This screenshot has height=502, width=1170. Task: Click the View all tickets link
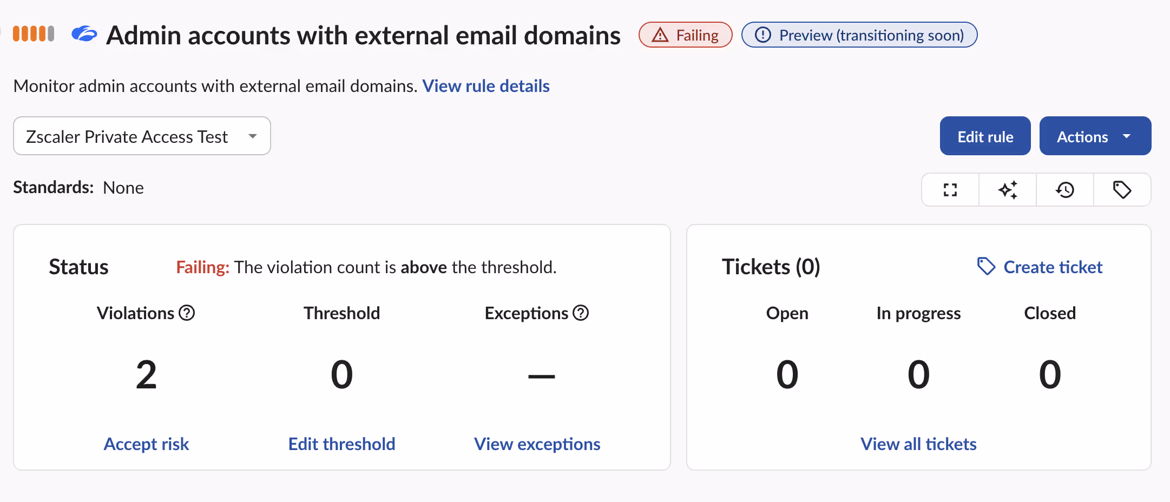click(x=919, y=444)
